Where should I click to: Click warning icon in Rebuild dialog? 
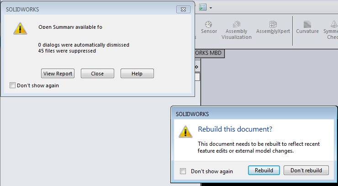(185, 132)
